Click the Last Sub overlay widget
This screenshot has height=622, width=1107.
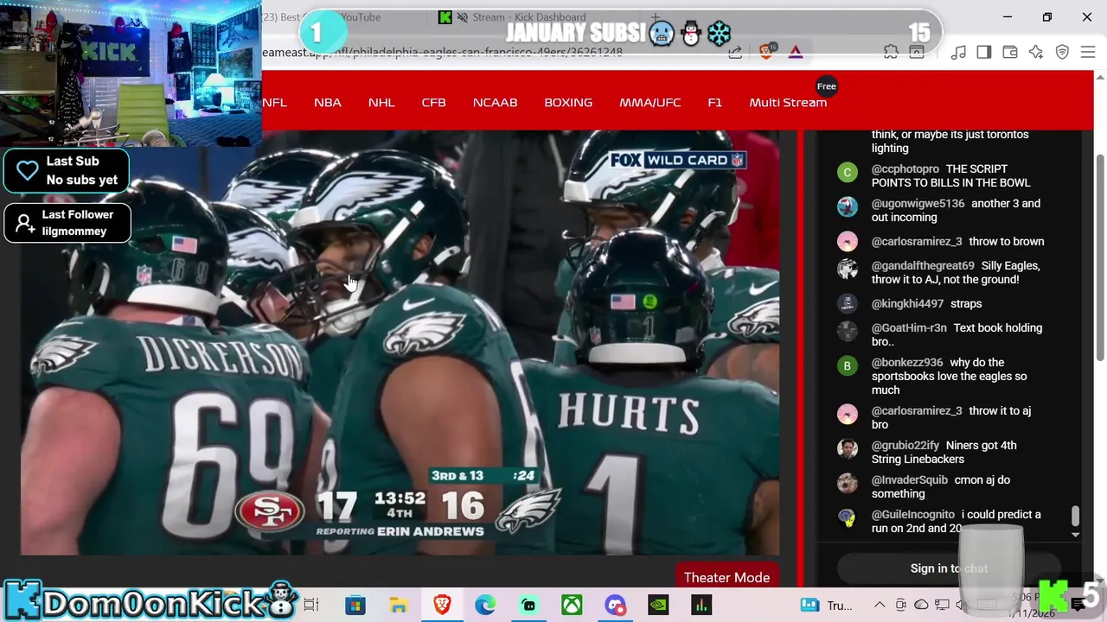tap(67, 170)
